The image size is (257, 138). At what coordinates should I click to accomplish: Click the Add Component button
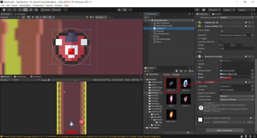[225, 130]
